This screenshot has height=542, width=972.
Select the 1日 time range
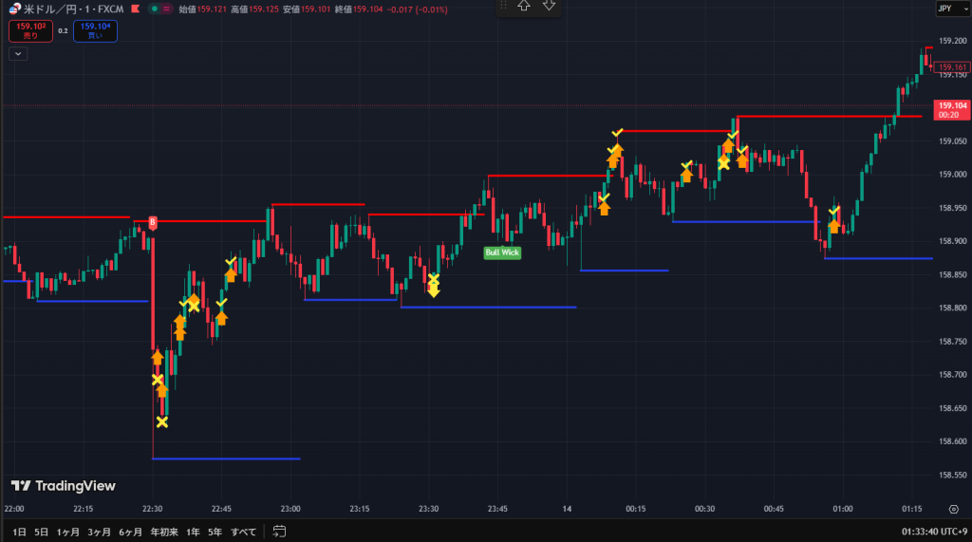point(19,532)
